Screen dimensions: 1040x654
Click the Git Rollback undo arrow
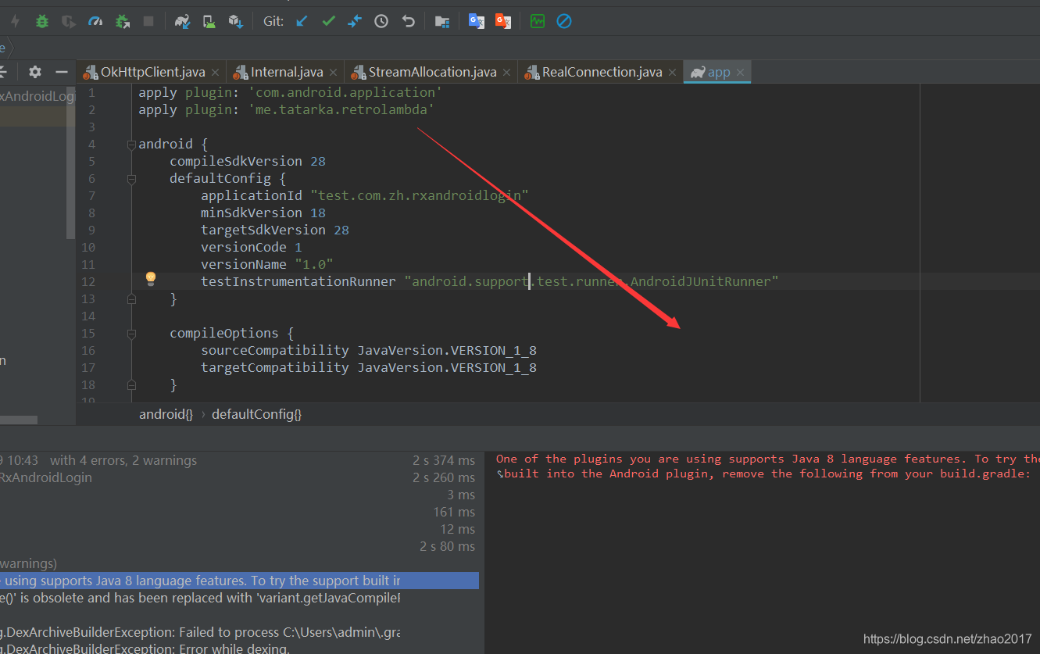(408, 22)
